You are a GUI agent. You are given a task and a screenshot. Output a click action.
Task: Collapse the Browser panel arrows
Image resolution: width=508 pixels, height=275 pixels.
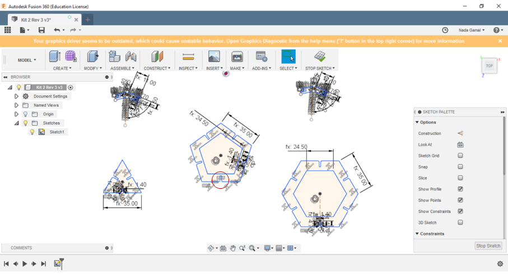5,77
